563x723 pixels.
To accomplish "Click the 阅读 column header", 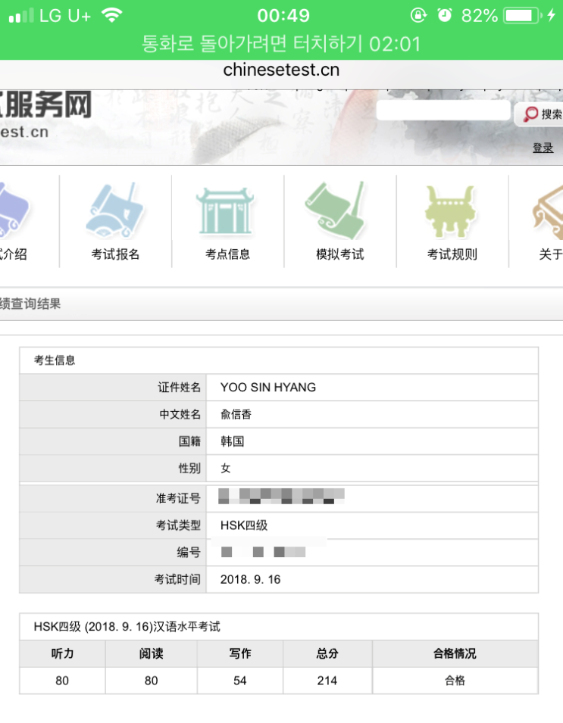I will click(152, 653).
